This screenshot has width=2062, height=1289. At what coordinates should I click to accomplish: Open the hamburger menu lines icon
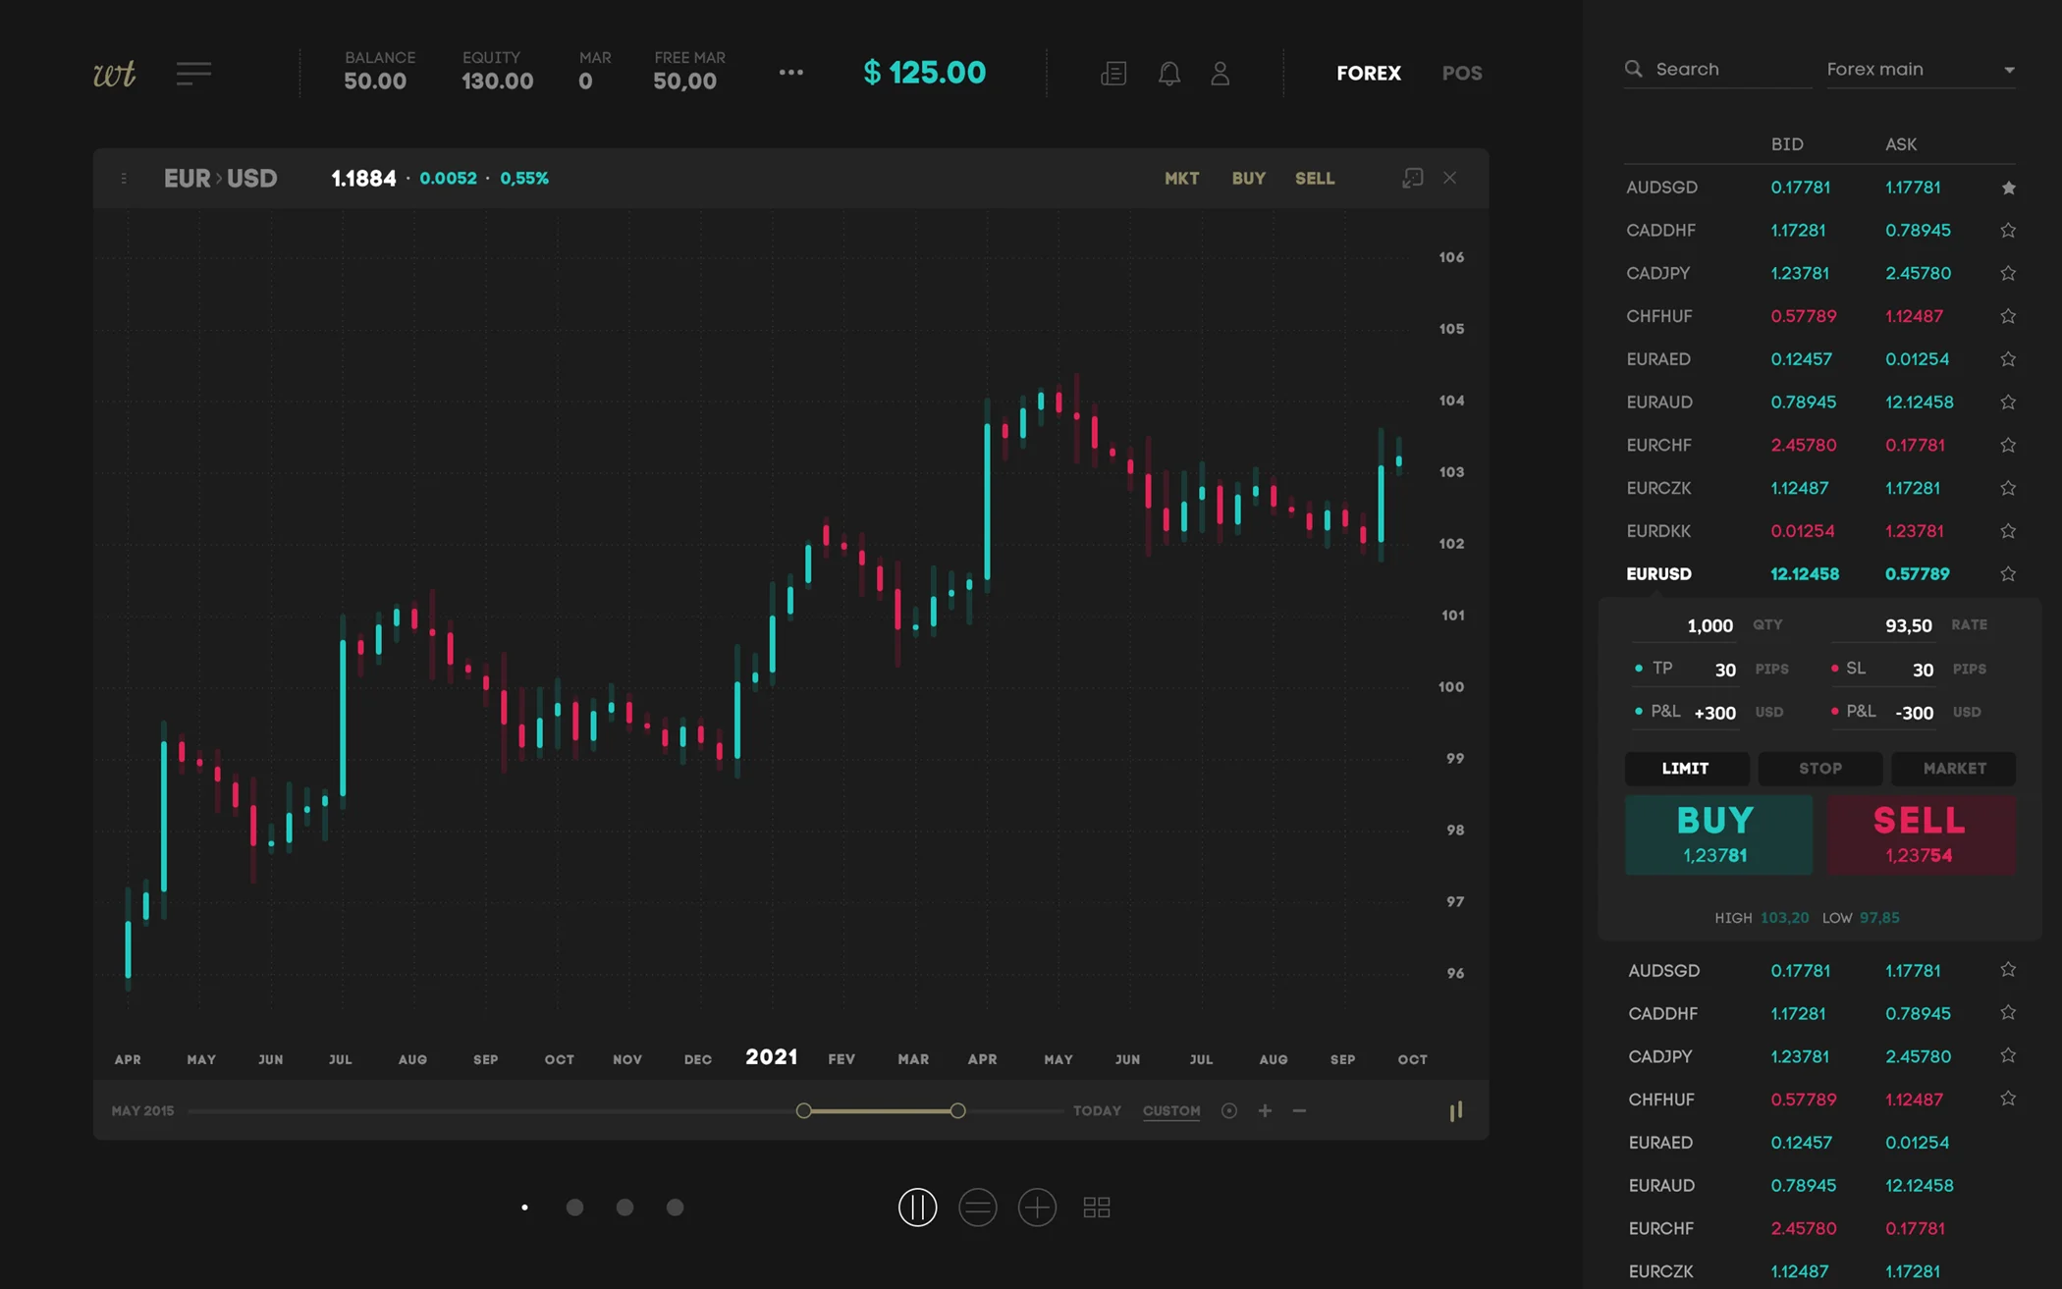193,74
